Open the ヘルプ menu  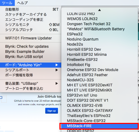pos(22,3)
